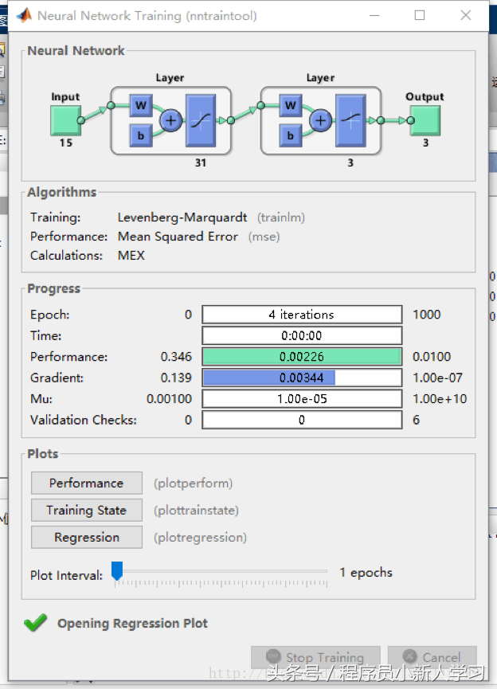497x689 pixels.
Task: Click Stop Training button text
Action: [325, 657]
